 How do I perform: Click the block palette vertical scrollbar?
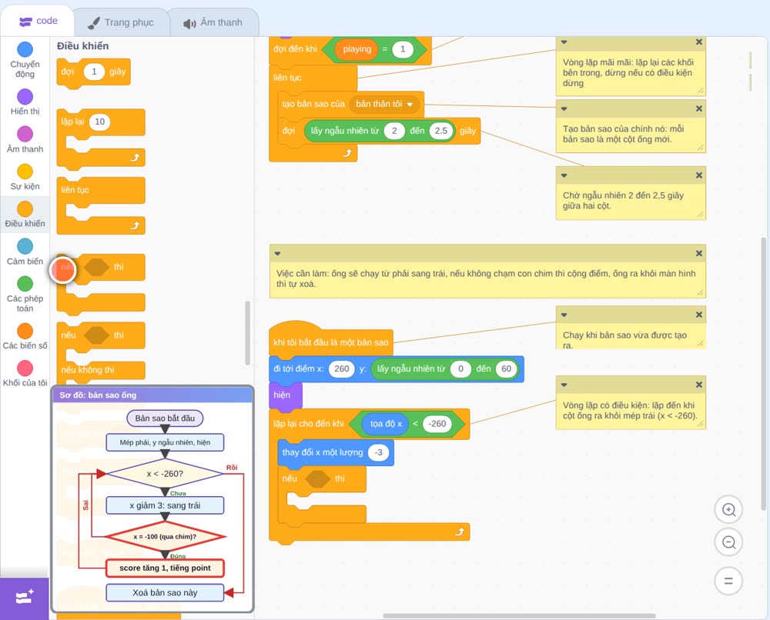pos(247,332)
